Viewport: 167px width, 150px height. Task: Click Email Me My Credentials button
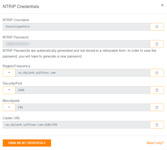point(27,143)
